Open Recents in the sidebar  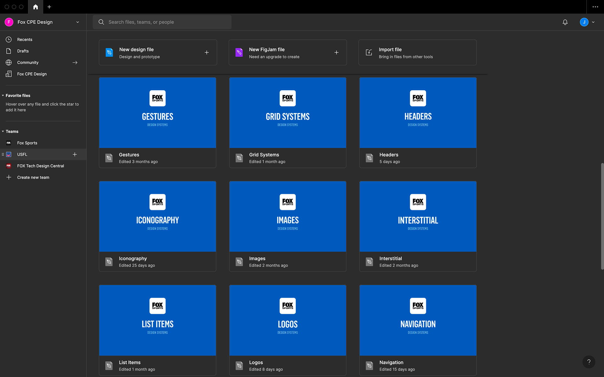[x=43, y=40]
